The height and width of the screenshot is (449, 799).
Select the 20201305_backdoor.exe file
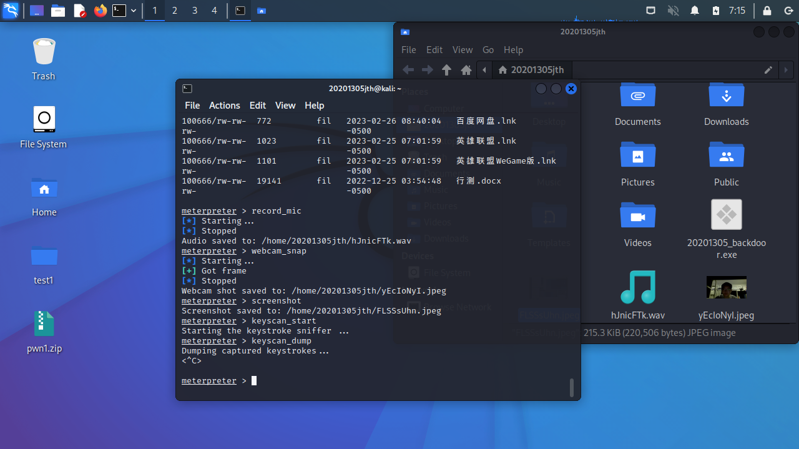click(726, 230)
